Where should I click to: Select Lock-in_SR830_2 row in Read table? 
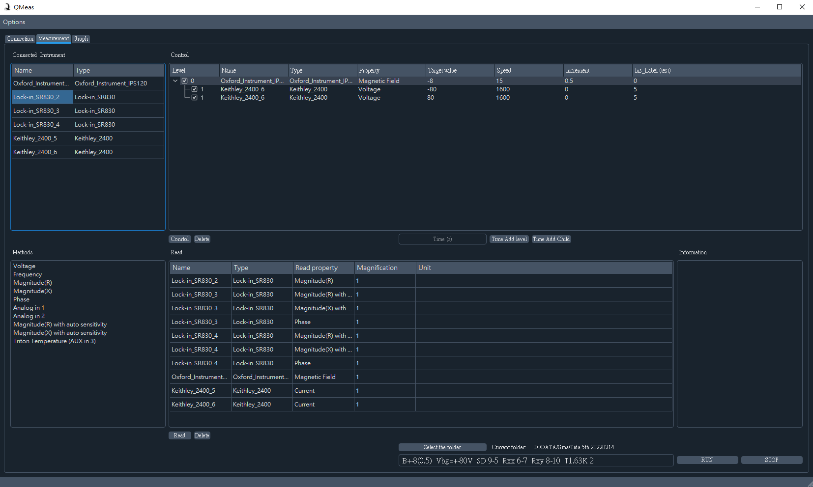(421, 281)
